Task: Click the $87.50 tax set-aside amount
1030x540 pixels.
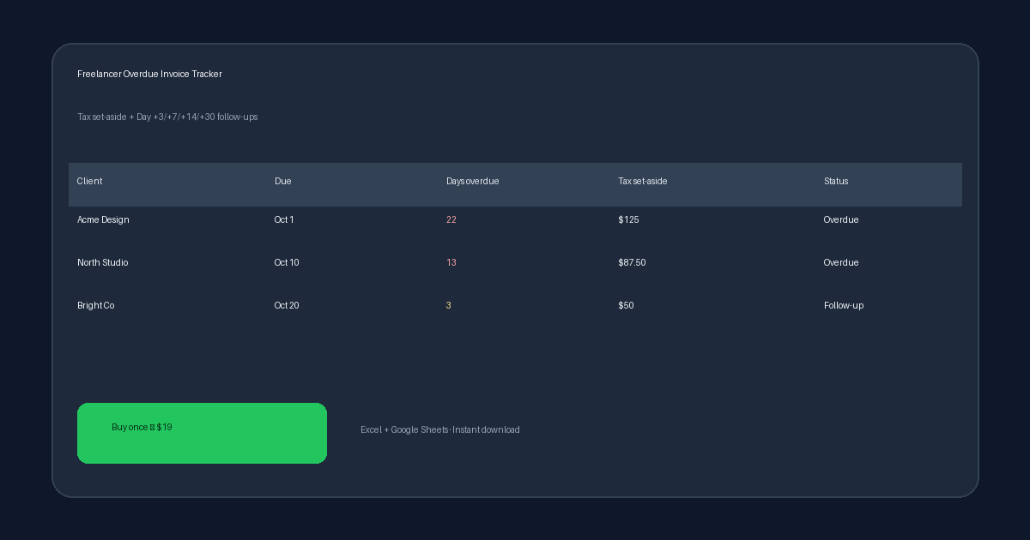Action: point(632,263)
